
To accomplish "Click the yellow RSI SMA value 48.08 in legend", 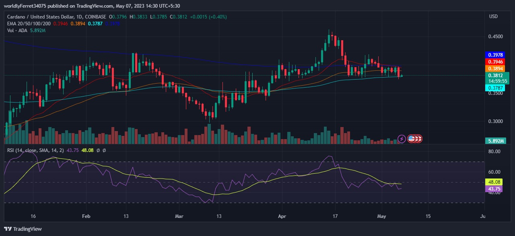I will (x=88, y=150).
